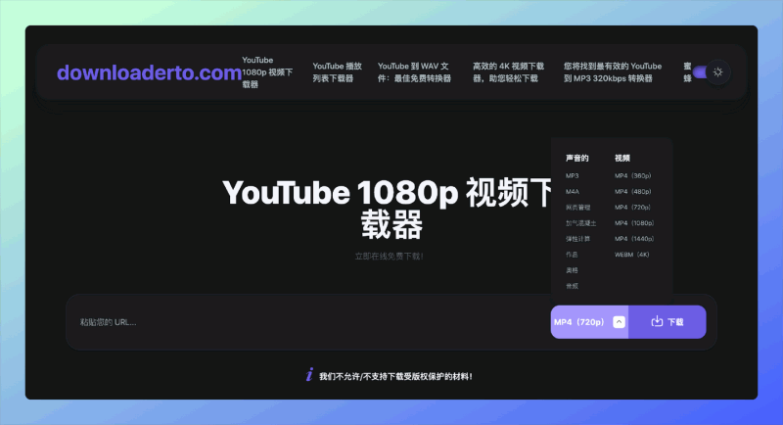The image size is (783, 425).
Task: Click the copyright notice text
Action: pyautogui.click(x=395, y=377)
